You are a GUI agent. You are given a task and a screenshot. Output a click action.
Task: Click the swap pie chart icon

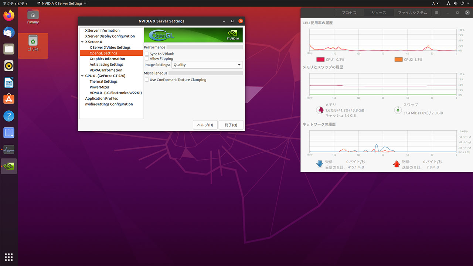coord(398,110)
